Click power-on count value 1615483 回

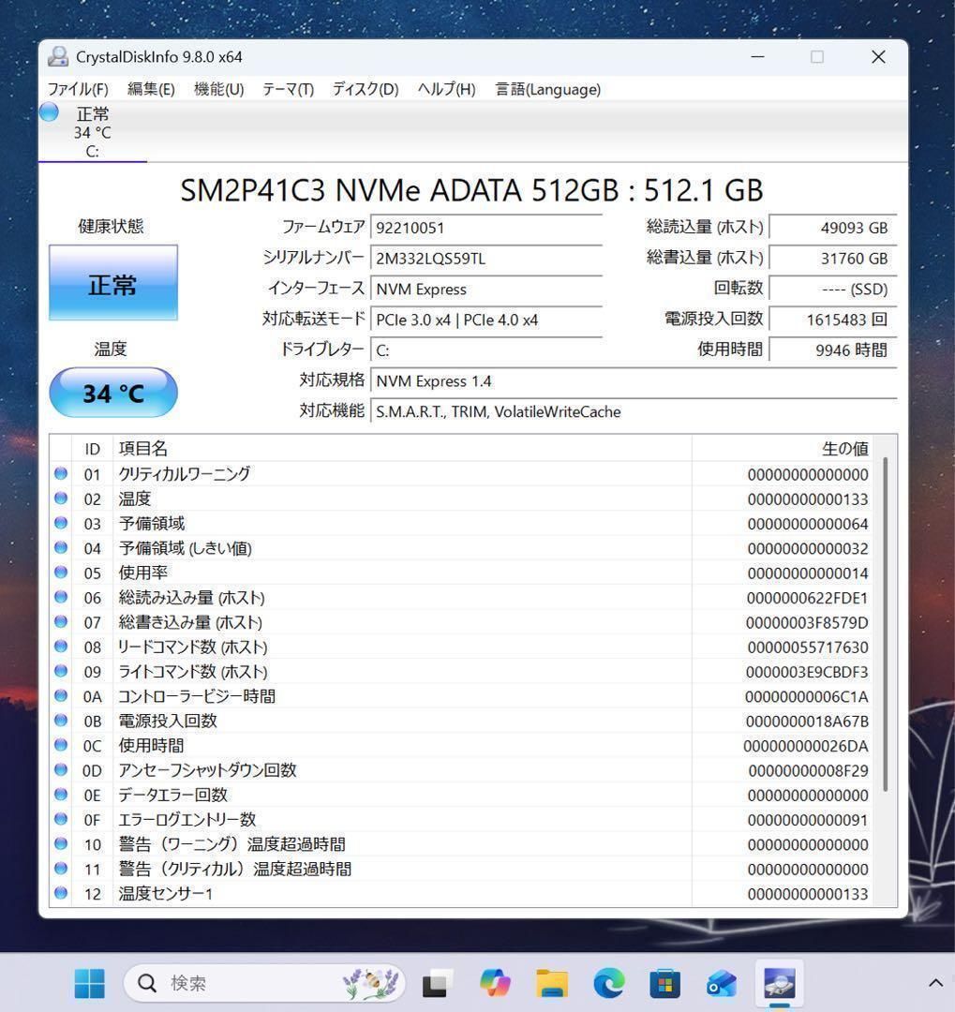(x=833, y=320)
